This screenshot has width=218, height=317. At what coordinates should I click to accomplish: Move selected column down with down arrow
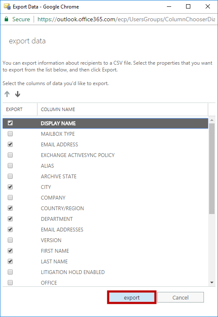click(17, 94)
